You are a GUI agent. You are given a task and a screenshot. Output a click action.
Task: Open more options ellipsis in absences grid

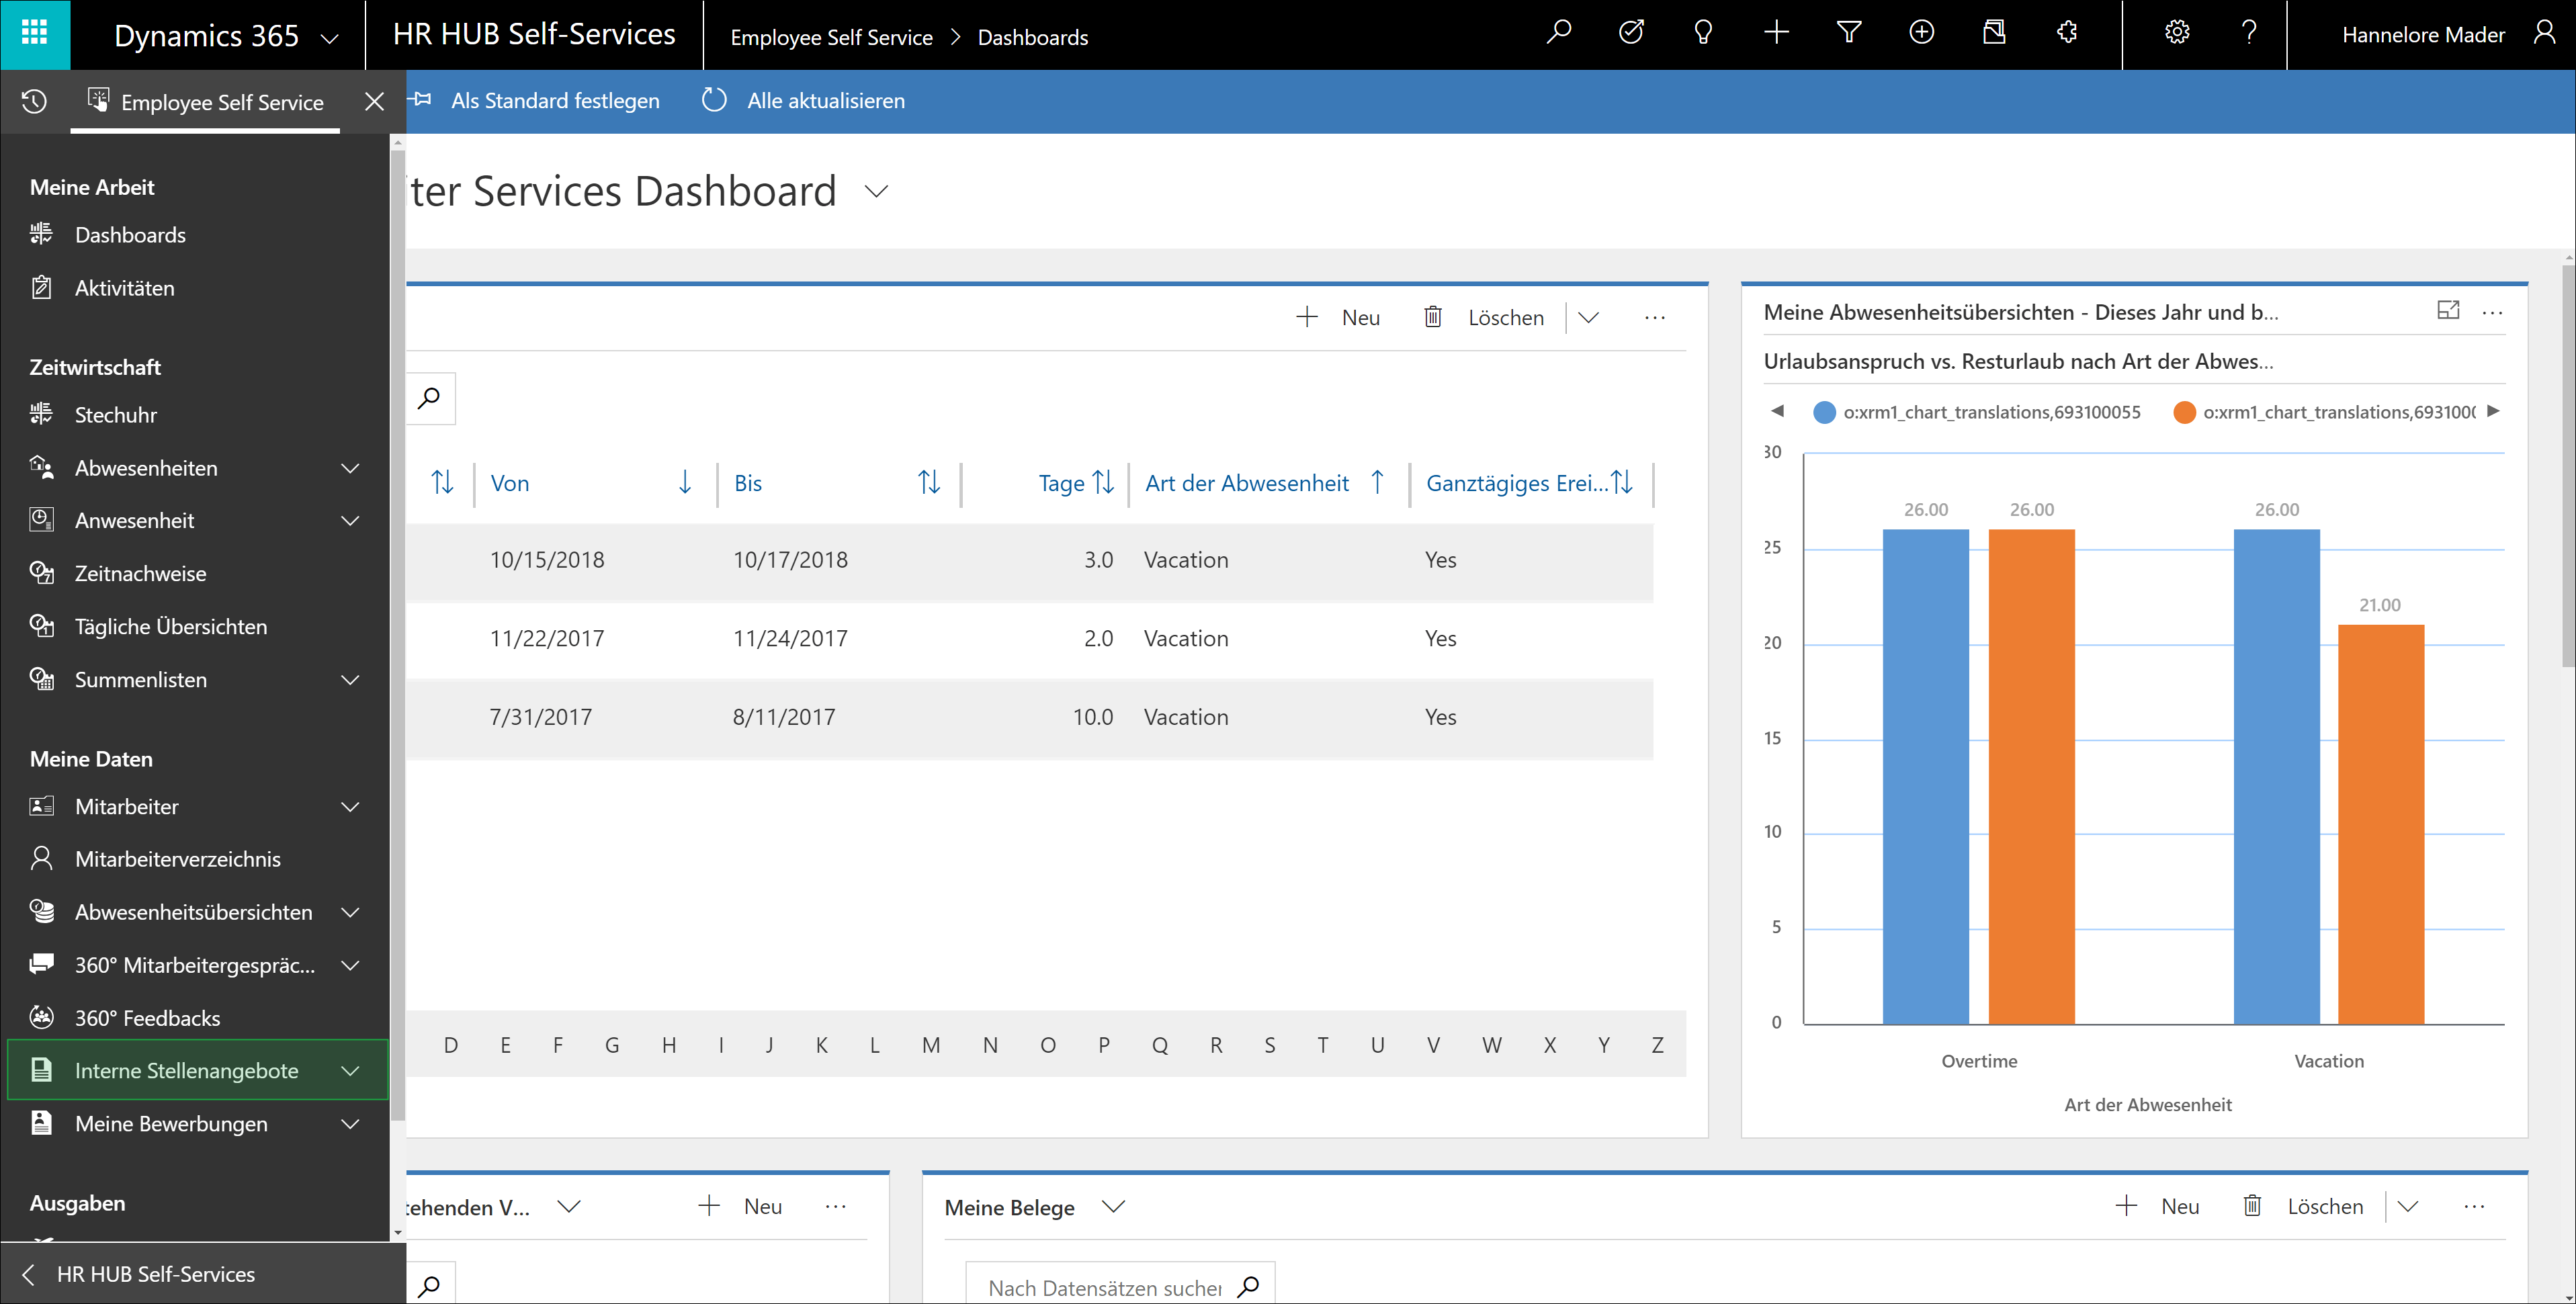point(1655,317)
